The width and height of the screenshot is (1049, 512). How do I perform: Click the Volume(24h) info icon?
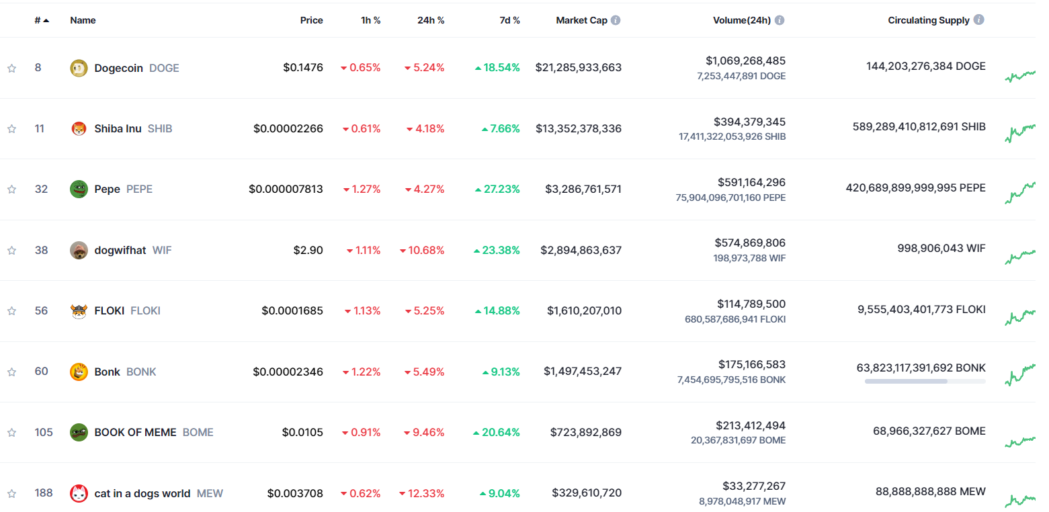(x=780, y=20)
